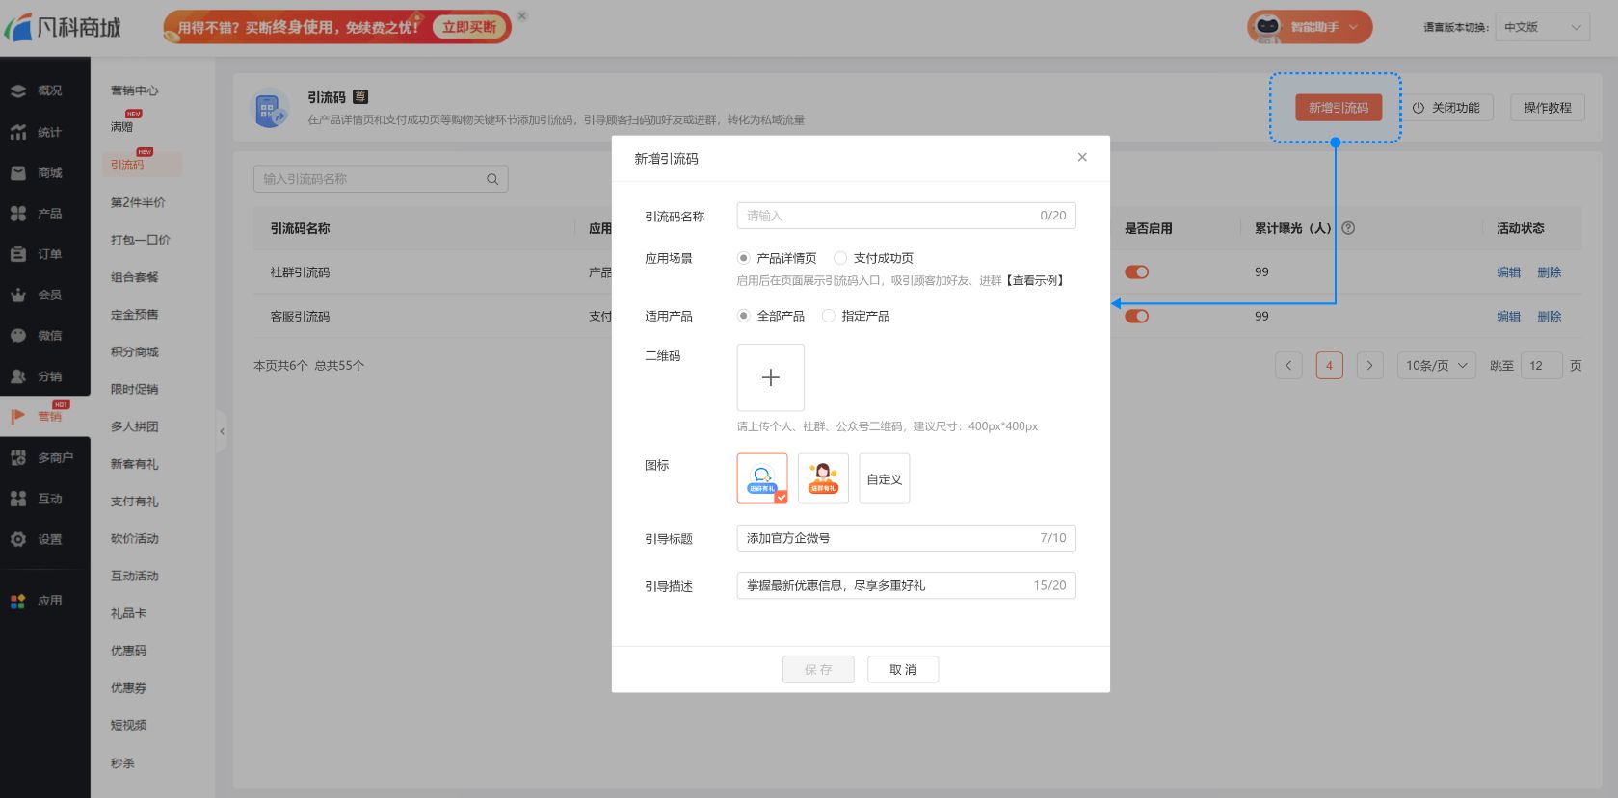Close the 新增引流码 dialog with X
Image resolution: width=1618 pixels, height=798 pixels.
(1082, 157)
